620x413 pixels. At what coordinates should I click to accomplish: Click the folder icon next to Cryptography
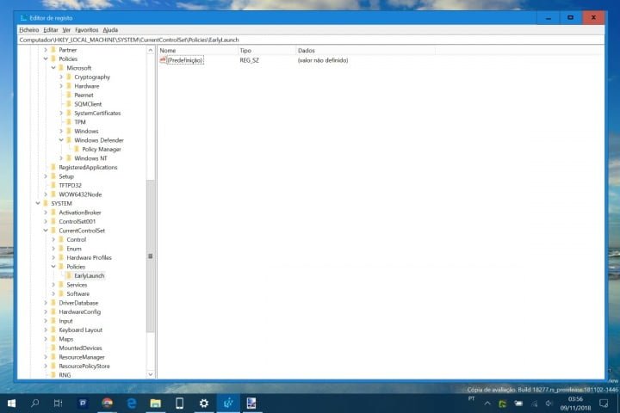69,77
